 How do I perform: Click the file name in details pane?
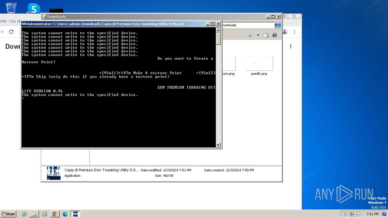point(102,170)
